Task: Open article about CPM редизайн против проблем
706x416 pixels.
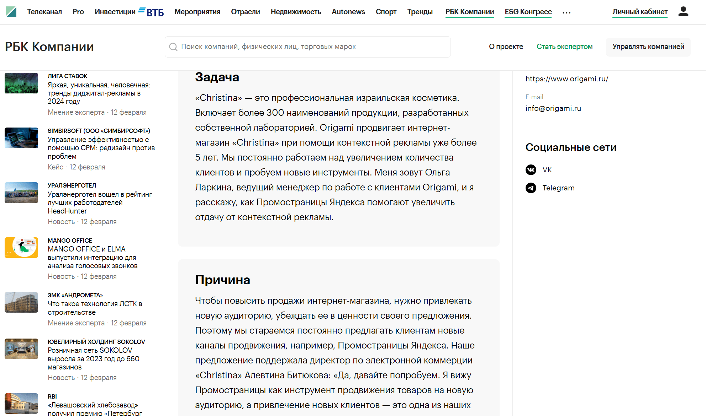Action: (x=101, y=148)
